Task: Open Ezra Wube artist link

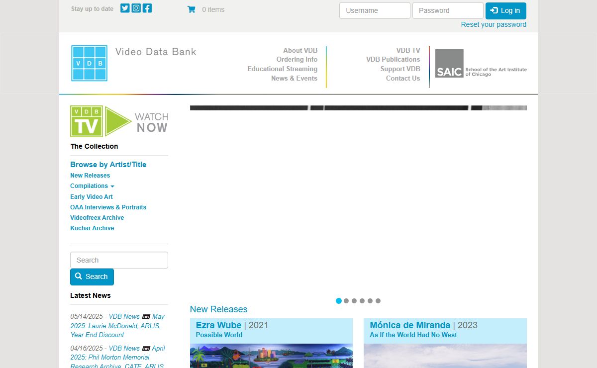Action: [218, 325]
